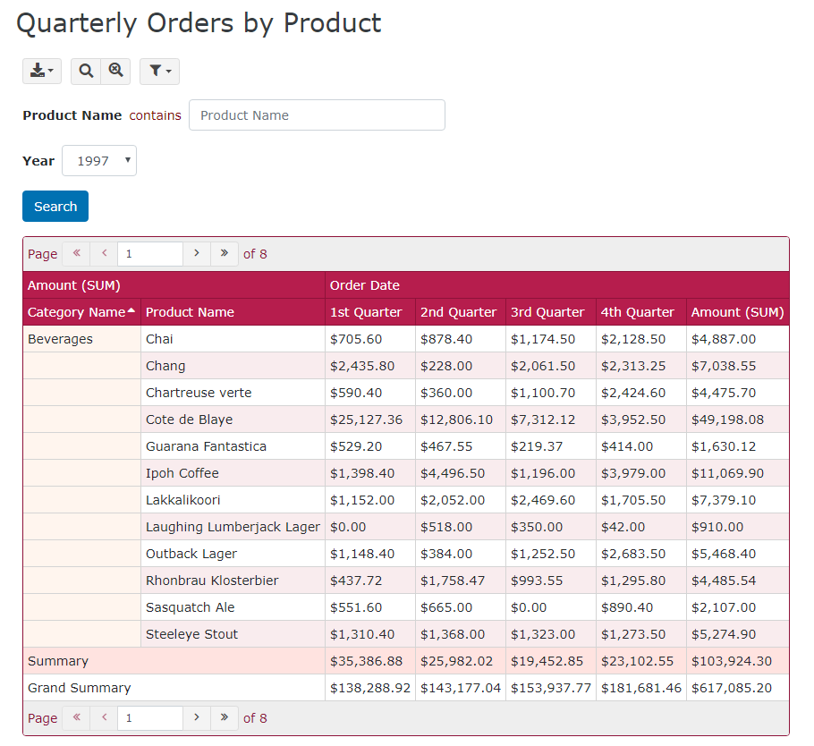Click the bottom pager page number field
Screen dimensions: 814x746
click(149, 718)
